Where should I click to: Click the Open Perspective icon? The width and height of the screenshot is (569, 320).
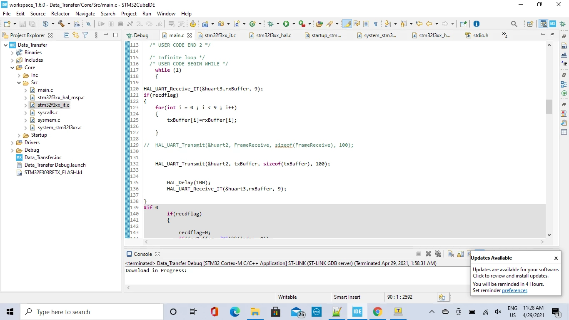[530, 24]
